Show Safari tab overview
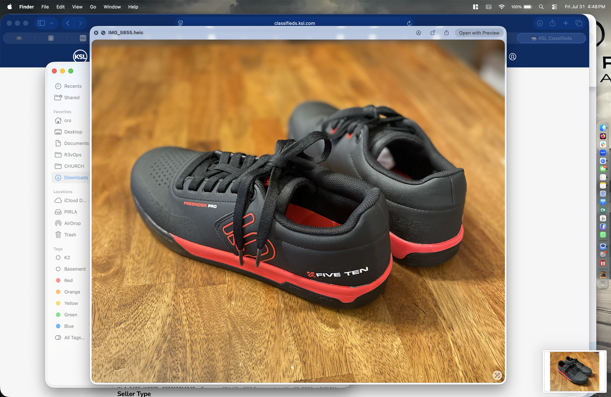The image size is (611, 397). click(x=579, y=23)
